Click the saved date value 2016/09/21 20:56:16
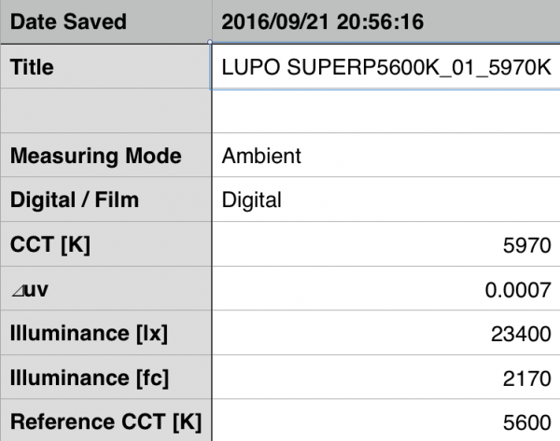 pos(322,21)
